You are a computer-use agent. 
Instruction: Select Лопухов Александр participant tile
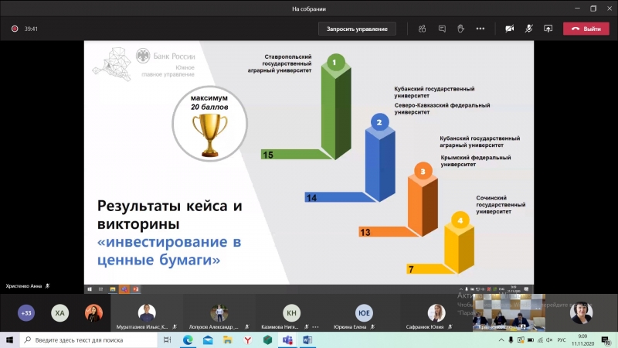point(219,313)
